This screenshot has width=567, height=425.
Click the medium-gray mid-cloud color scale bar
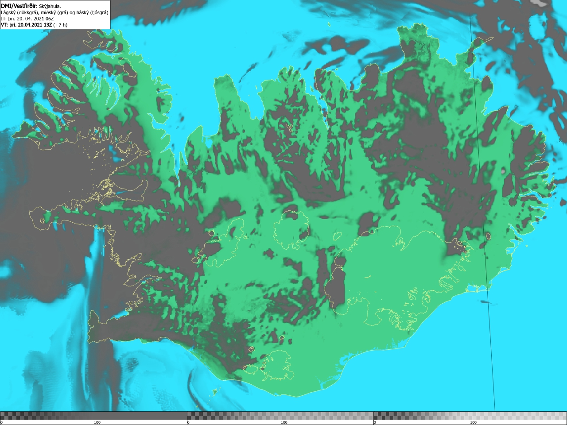(280, 416)
